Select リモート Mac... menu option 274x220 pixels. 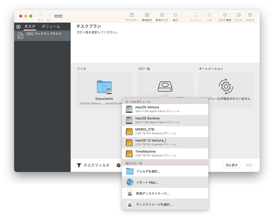pyautogui.click(x=165, y=182)
